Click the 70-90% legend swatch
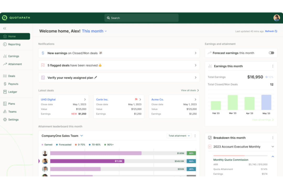This screenshot has height=189, width=283. pos(90,145)
